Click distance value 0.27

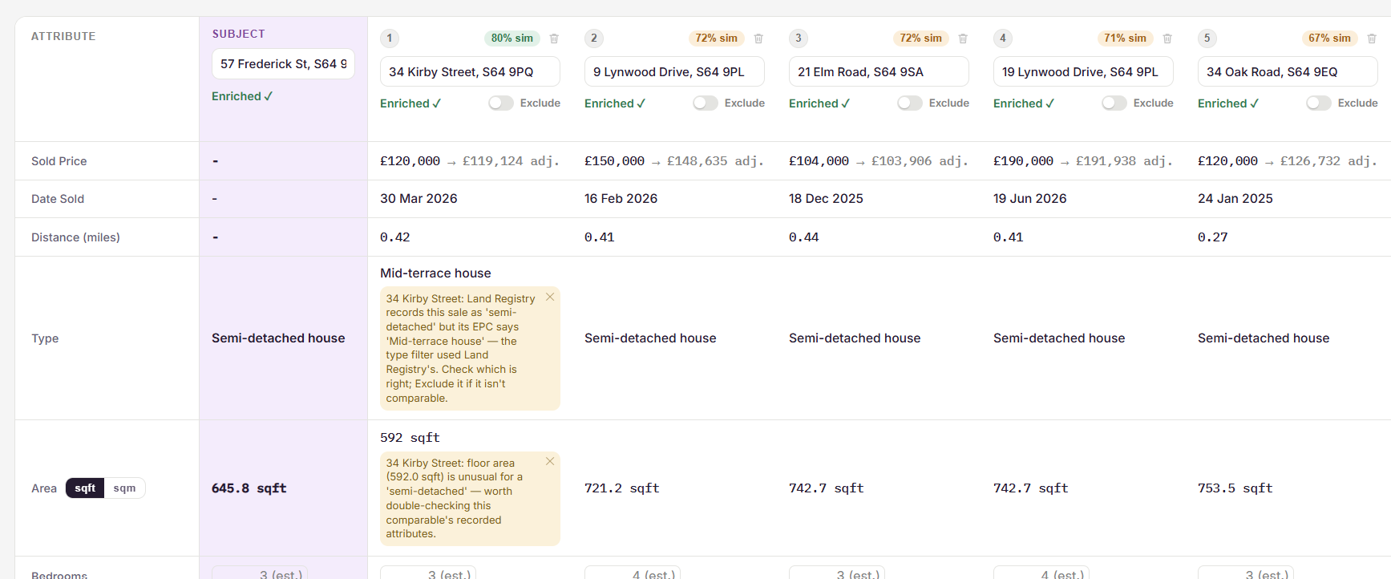point(1213,237)
